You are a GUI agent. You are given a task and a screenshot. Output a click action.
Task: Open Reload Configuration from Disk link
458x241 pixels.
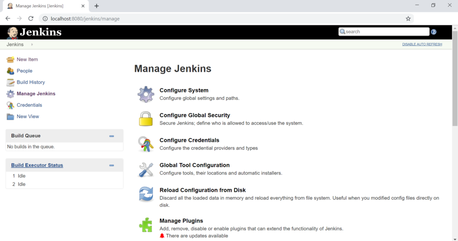tap(203, 190)
